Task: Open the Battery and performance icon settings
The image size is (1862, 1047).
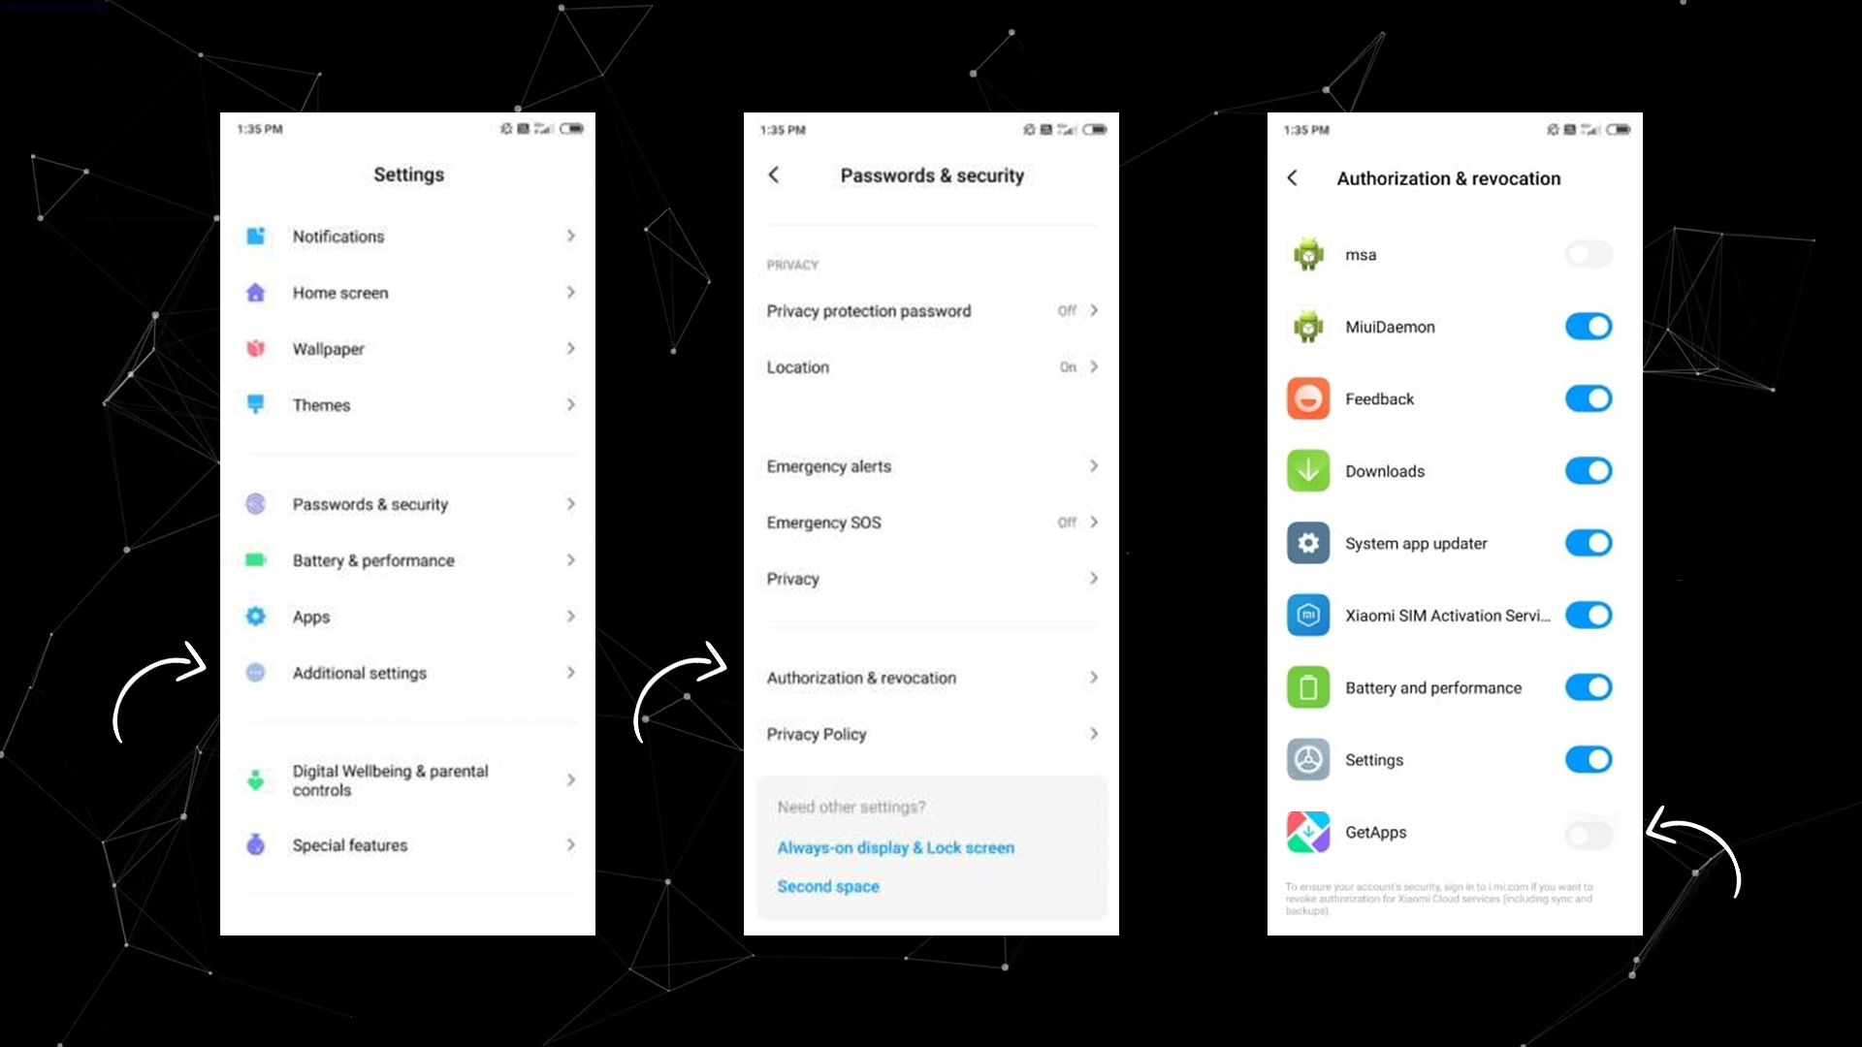Action: point(1309,687)
